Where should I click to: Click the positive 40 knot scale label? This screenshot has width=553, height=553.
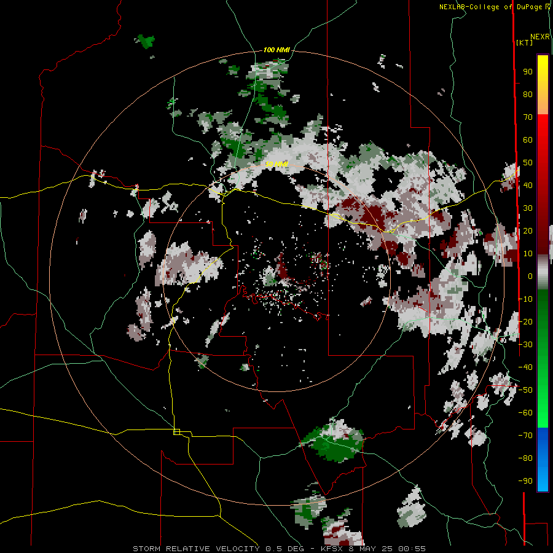(528, 186)
